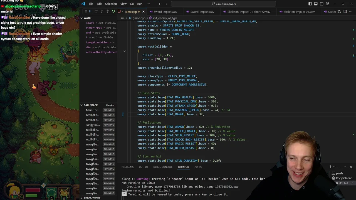356x200 pixels.
Task: Open the new terminal profile dropdown arrow
Action: click(x=334, y=167)
